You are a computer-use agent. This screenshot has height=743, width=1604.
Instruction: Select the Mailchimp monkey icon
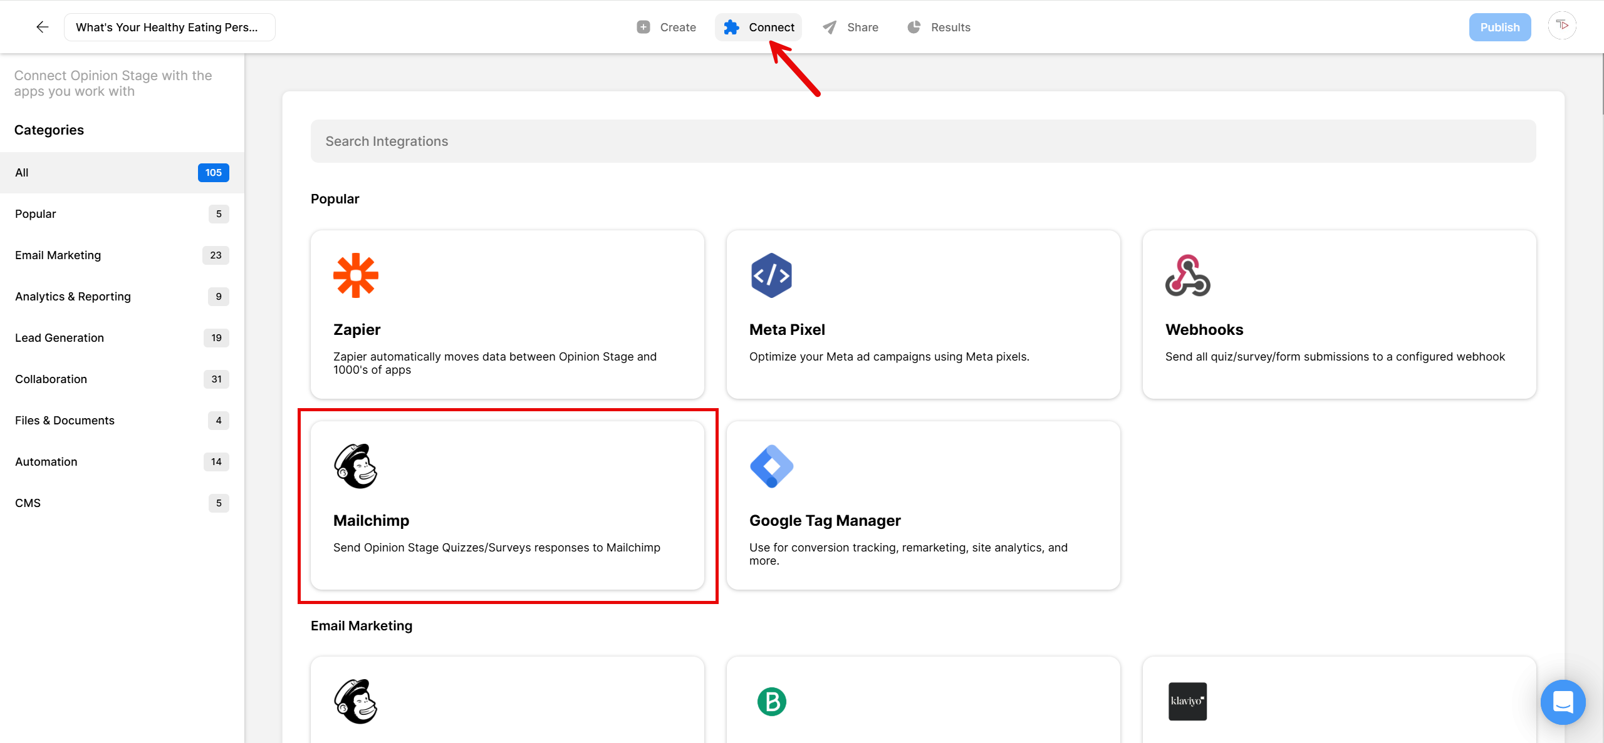(355, 466)
